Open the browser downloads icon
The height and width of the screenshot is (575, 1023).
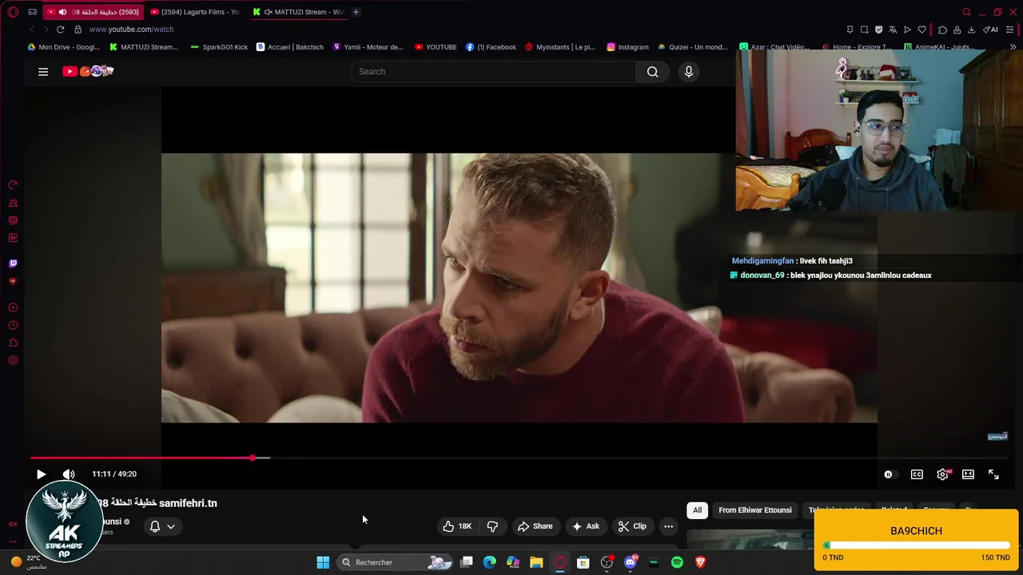point(971,30)
